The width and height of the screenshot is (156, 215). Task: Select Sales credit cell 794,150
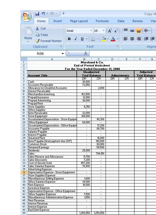99,154
